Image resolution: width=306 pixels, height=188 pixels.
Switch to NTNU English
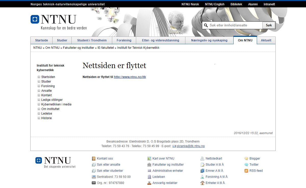click(x=215, y=4)
